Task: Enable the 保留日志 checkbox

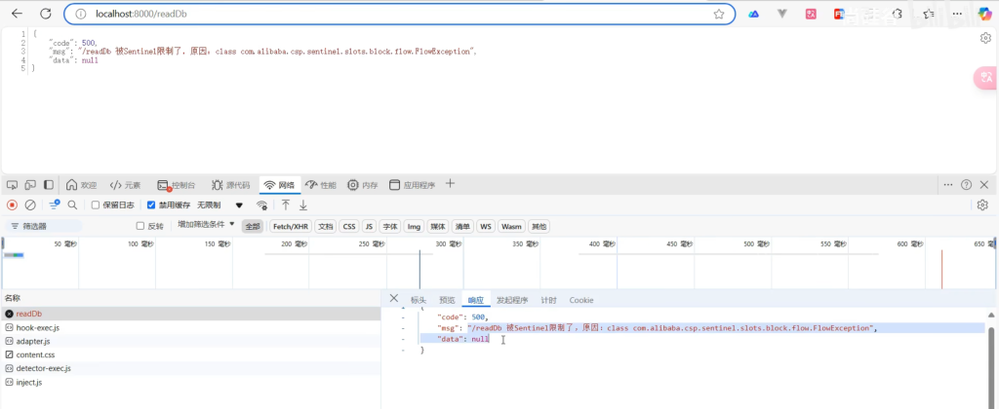Action: (96, 205)
